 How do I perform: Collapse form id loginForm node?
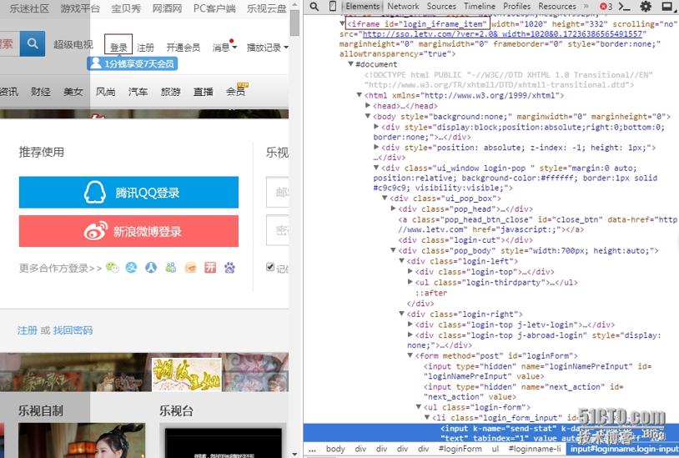(x=410, y=355)
